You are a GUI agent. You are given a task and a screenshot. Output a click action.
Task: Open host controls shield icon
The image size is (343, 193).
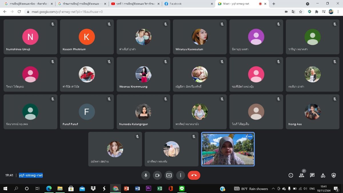pyautogui.click(x=334, y=175)
